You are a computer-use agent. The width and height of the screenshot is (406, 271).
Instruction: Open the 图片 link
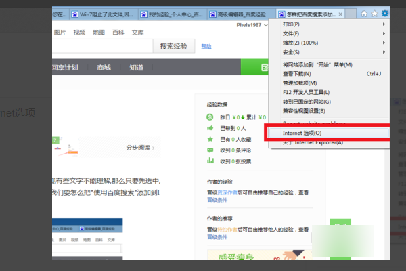coord(60,33)
